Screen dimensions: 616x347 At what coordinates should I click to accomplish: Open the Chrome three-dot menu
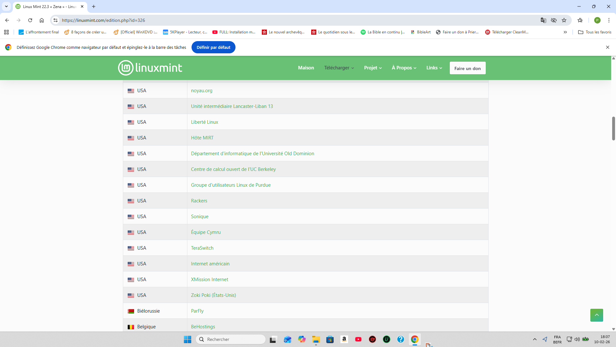(609, 20)
